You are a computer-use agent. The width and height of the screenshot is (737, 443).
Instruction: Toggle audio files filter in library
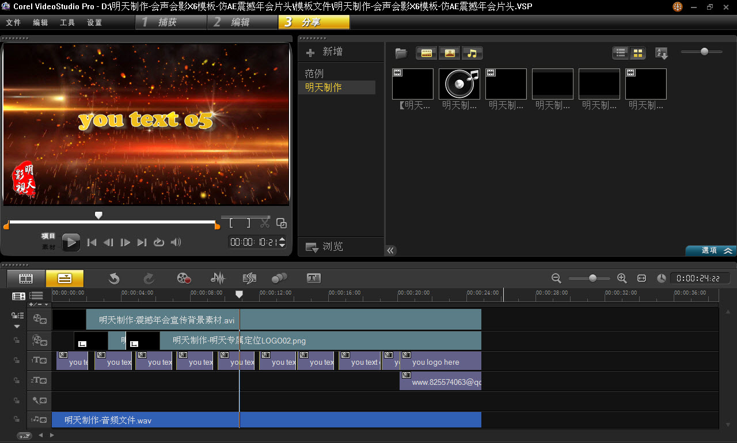click(473, 54)
